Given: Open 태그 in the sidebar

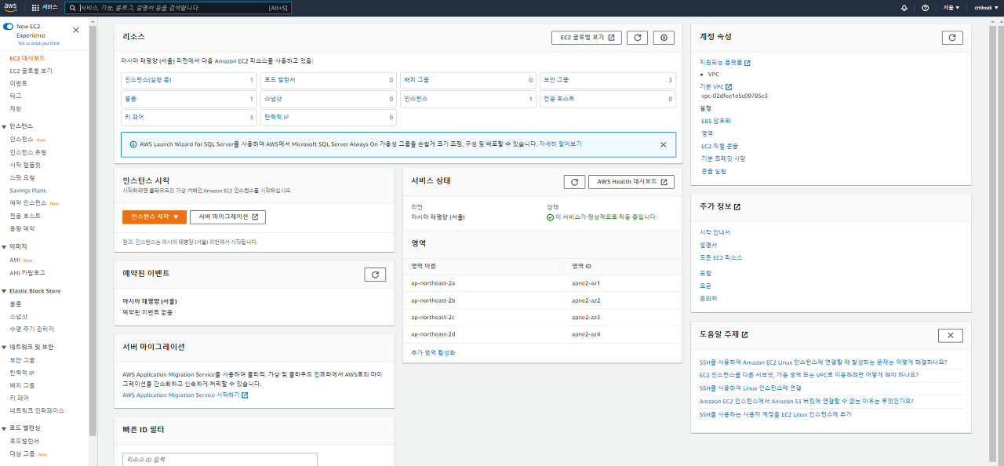Looking at the screenshot, I should pyautogui.click(x=16, y=96).
